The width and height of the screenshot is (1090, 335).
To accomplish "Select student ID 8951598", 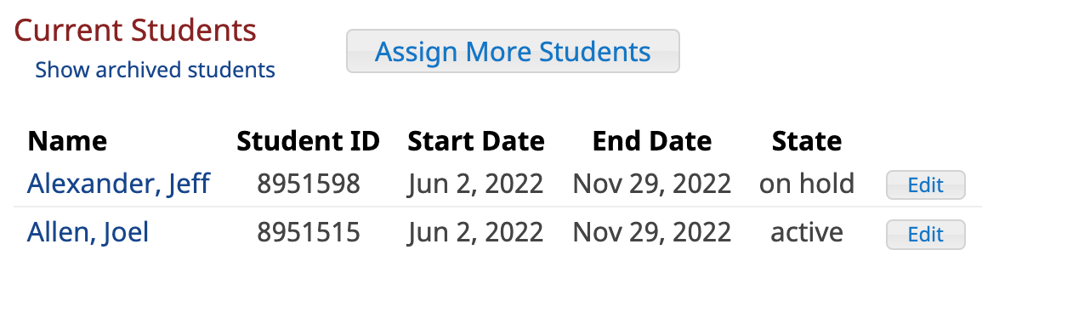I will (x=309, y=184).
